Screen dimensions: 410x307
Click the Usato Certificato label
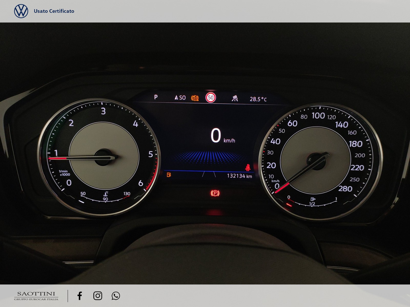point(54,11)
